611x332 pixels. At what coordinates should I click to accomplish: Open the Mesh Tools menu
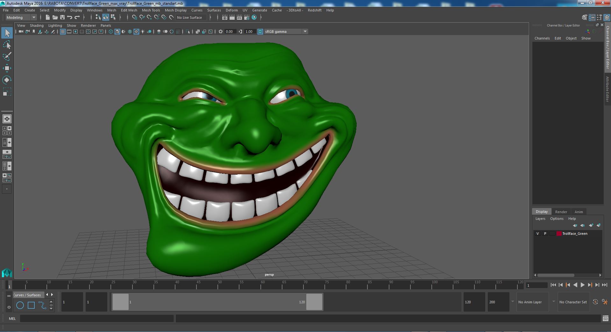click(x=151, y=10)
